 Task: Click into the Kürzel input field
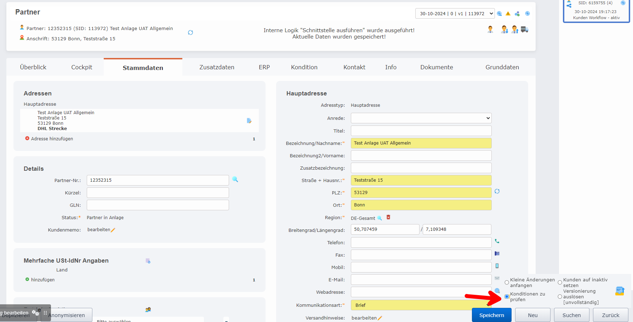point(158,193)
